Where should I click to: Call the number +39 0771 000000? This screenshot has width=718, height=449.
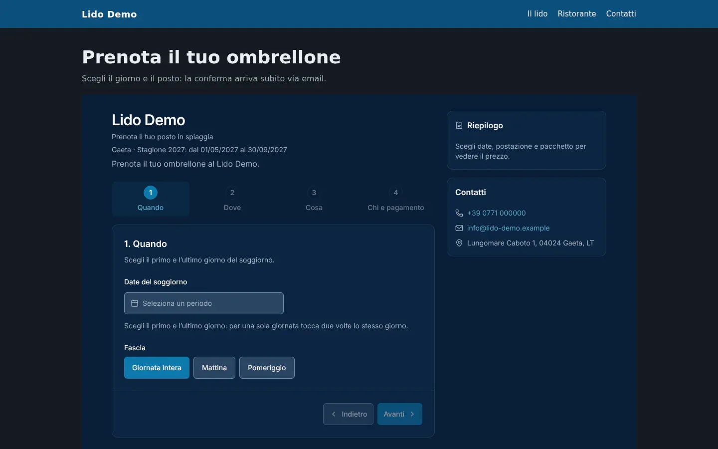tap(497, 213)
